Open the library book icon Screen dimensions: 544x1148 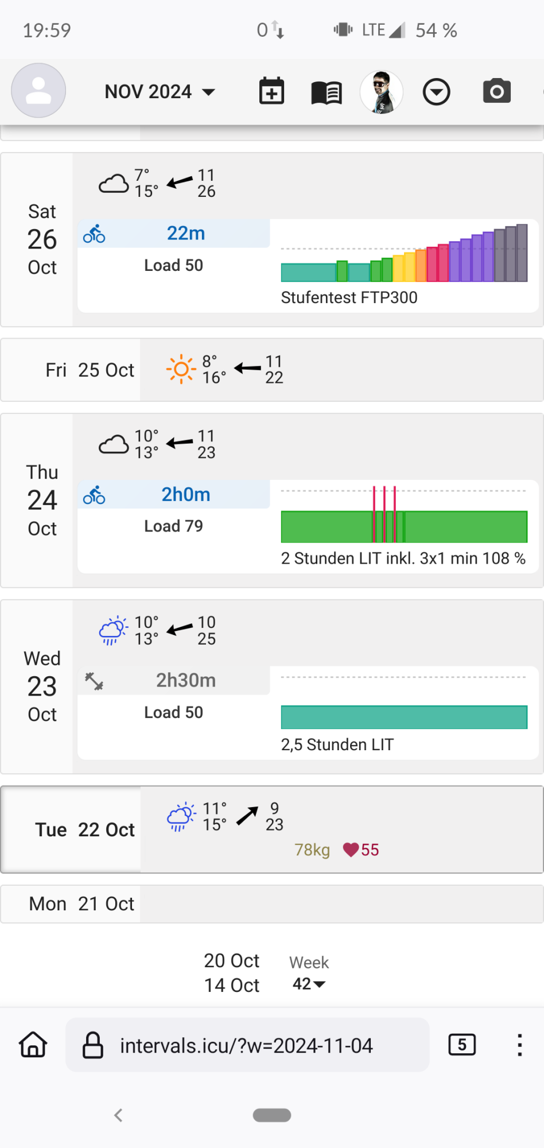click(327, 92)
